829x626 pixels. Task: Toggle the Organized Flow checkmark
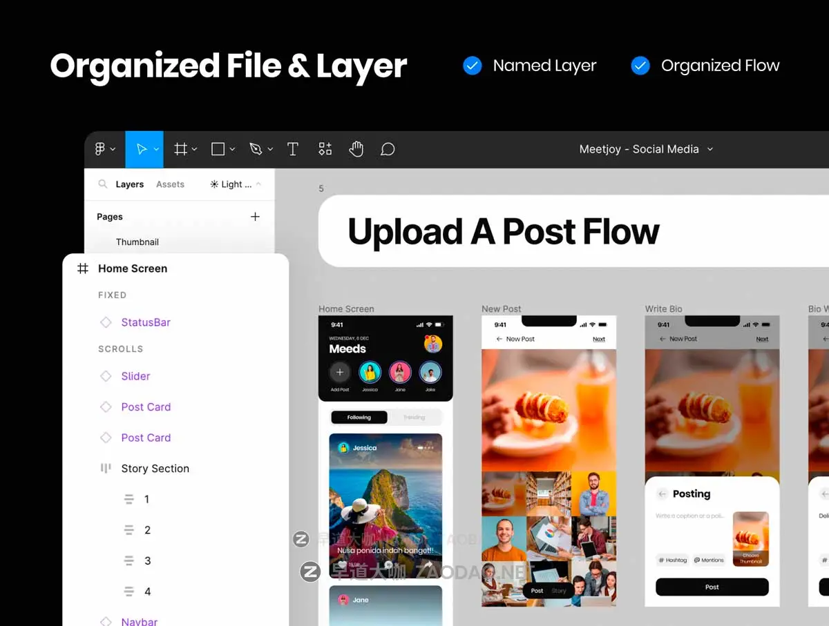pyautogui.click(x=640, y=66)
